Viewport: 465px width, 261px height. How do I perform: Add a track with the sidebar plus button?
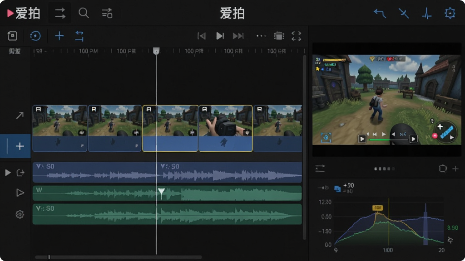[x=20, y=146]
